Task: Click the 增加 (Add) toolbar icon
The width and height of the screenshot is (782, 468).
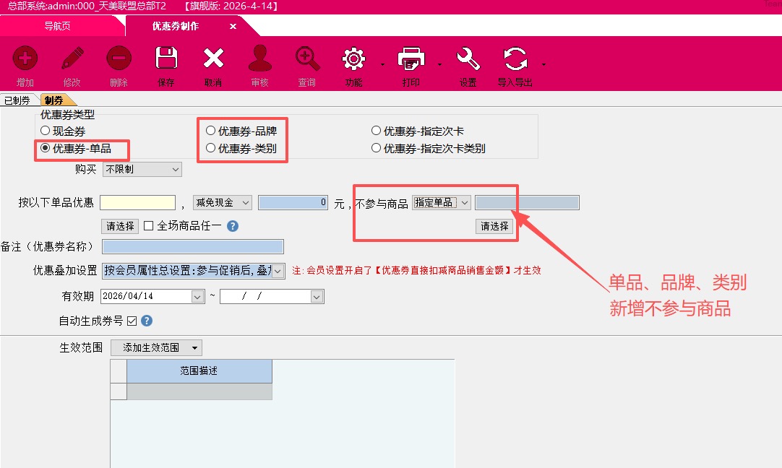Action: (25, 58)
